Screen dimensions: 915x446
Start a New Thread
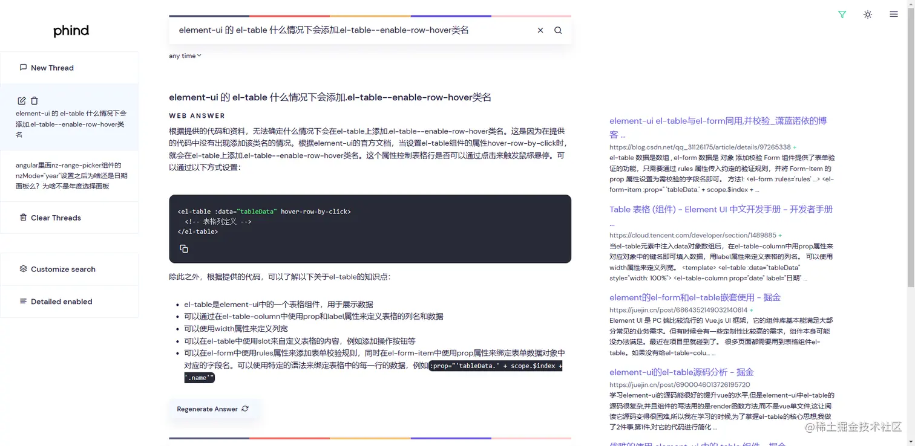[x=70, y=68]
